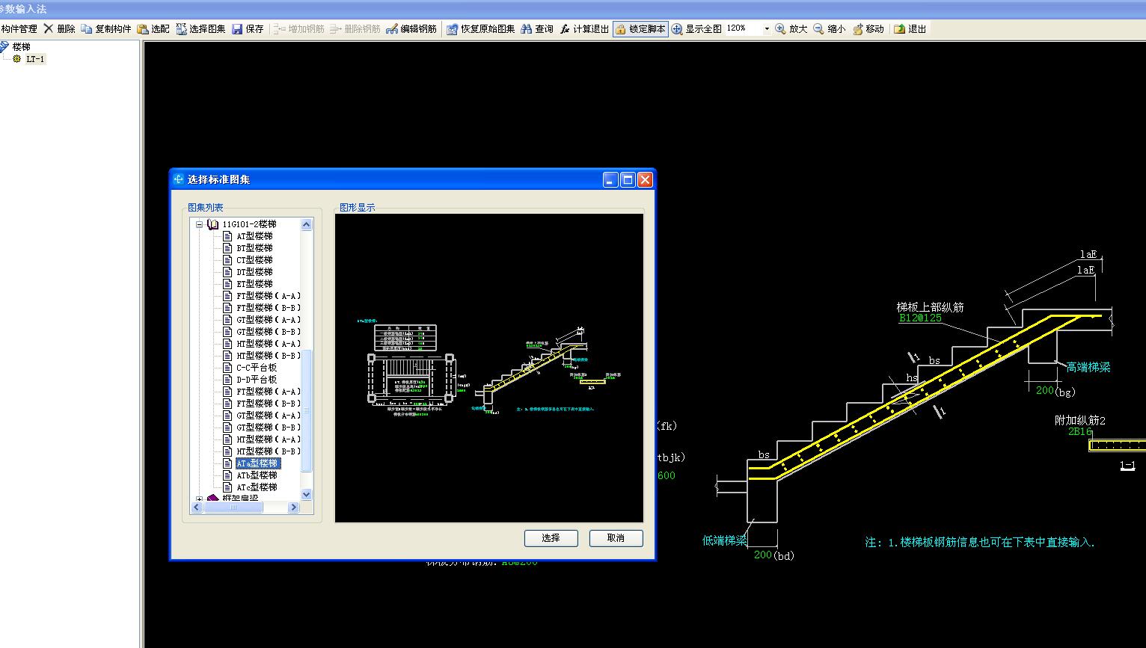The height and width of the screenshot is (648, 1146).
Task: Click atlas list scroll-up arrow
Action: pyautogui.click(x=306, y=224)
